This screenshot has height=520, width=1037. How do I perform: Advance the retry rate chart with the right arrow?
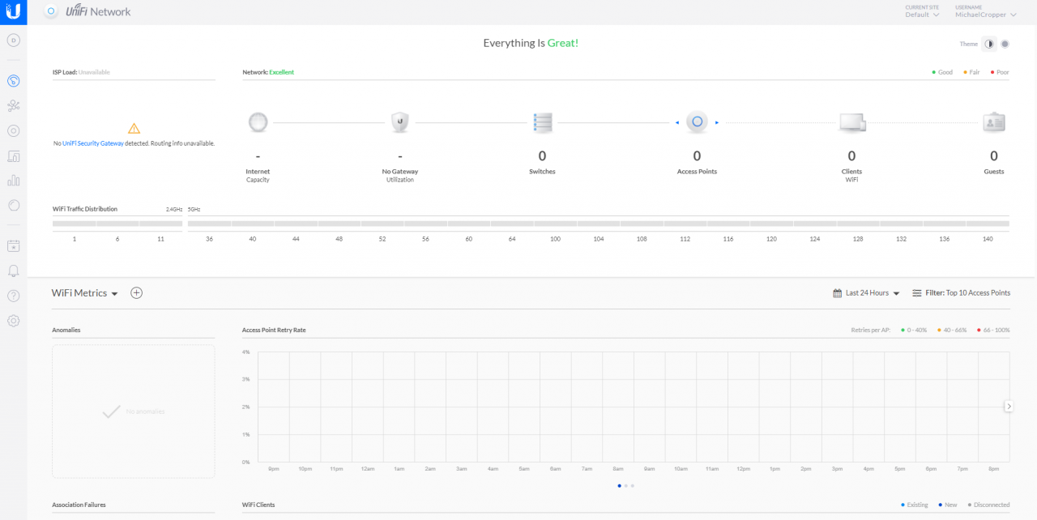click(x=1009, y=406)
